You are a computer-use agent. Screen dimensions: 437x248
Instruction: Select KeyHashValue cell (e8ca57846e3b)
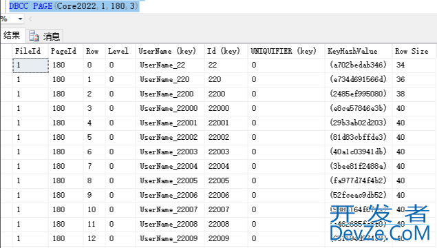click(x=359, y=109)
